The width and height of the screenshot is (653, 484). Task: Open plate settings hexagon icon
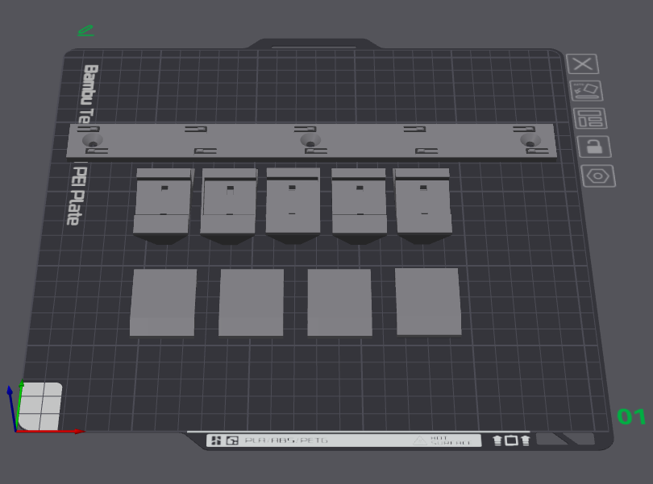(x=598, y=176)
